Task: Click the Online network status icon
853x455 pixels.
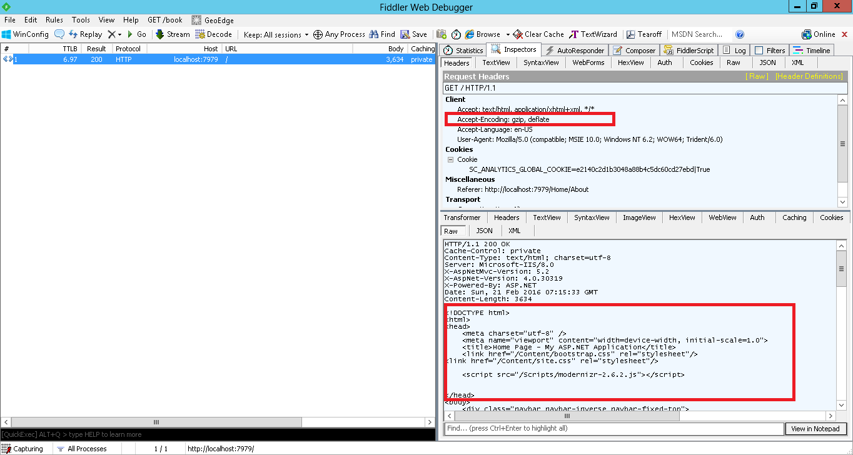Action: [x=807, y=34]
